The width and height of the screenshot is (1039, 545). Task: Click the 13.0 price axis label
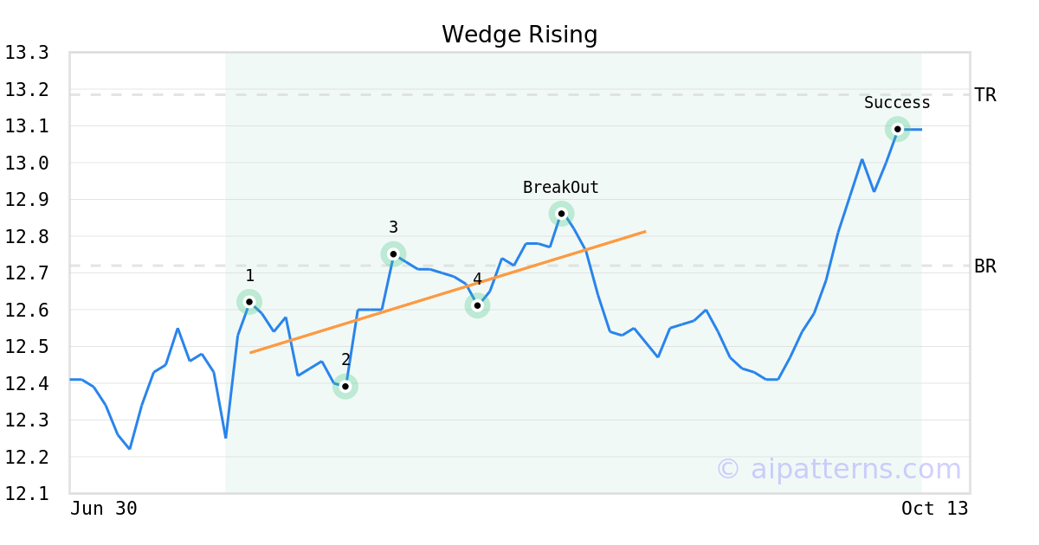coord(27,163)
